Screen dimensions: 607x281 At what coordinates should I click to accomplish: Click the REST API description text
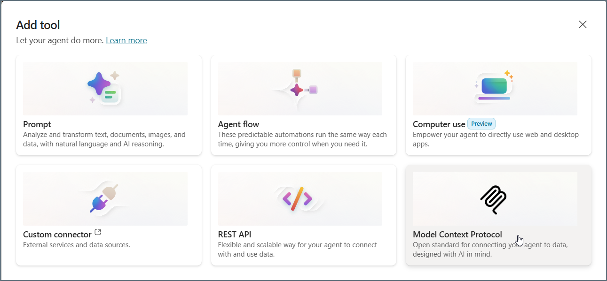coord(297,250)
